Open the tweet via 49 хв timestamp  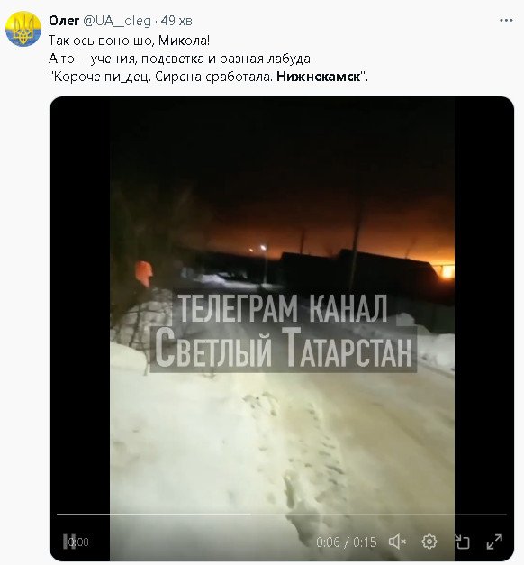[176, 21]
